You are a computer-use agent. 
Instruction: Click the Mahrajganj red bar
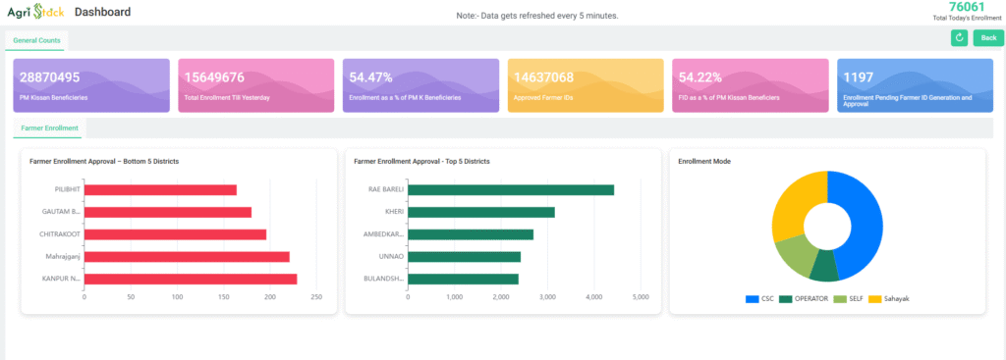point(187,257)
